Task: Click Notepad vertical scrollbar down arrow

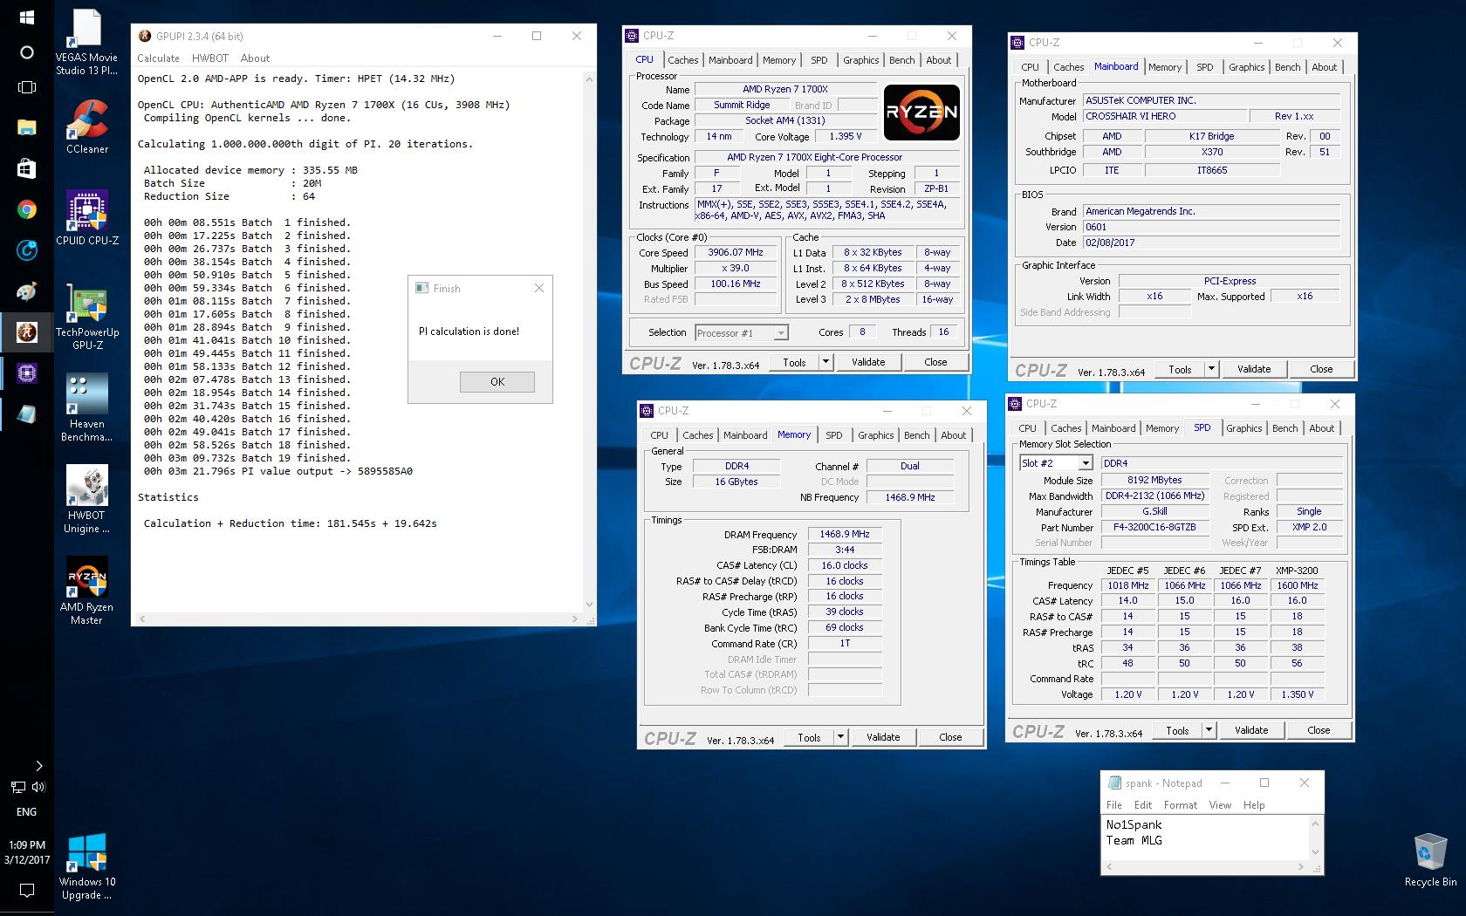Action: click(x=1315, y=852)
